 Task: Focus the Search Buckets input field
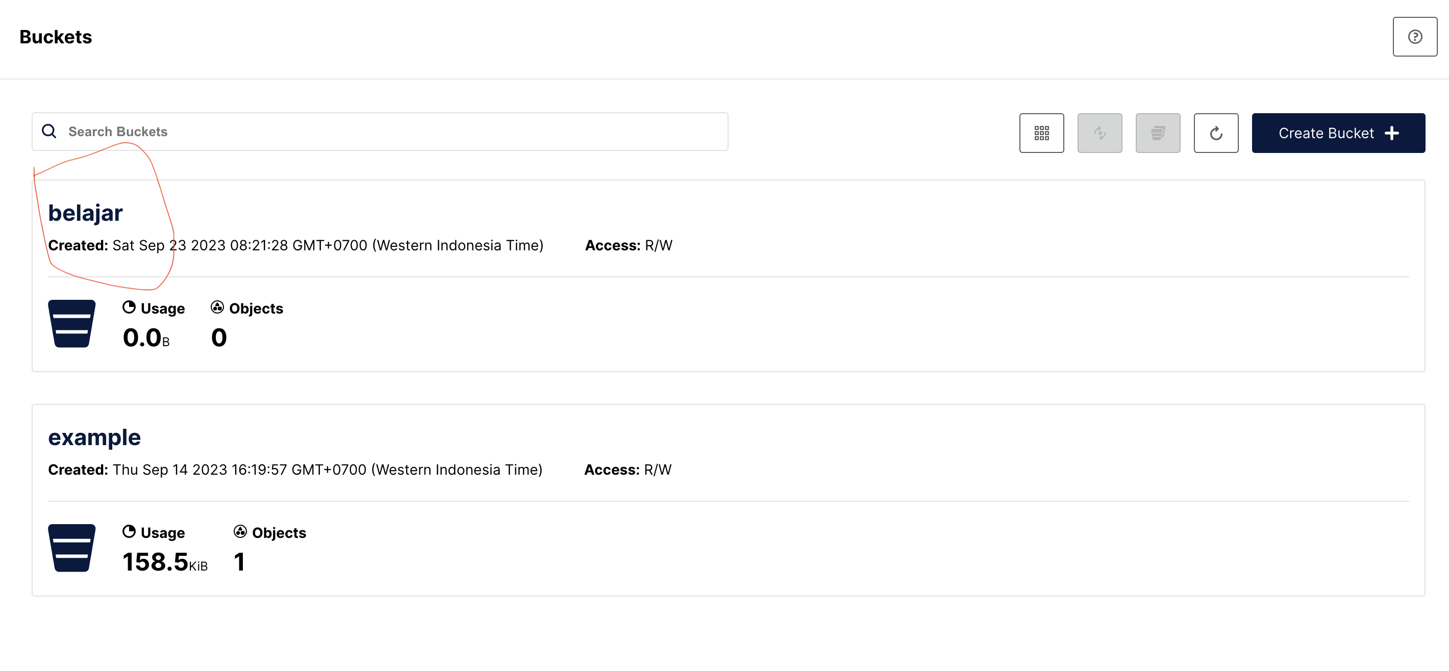394,132
